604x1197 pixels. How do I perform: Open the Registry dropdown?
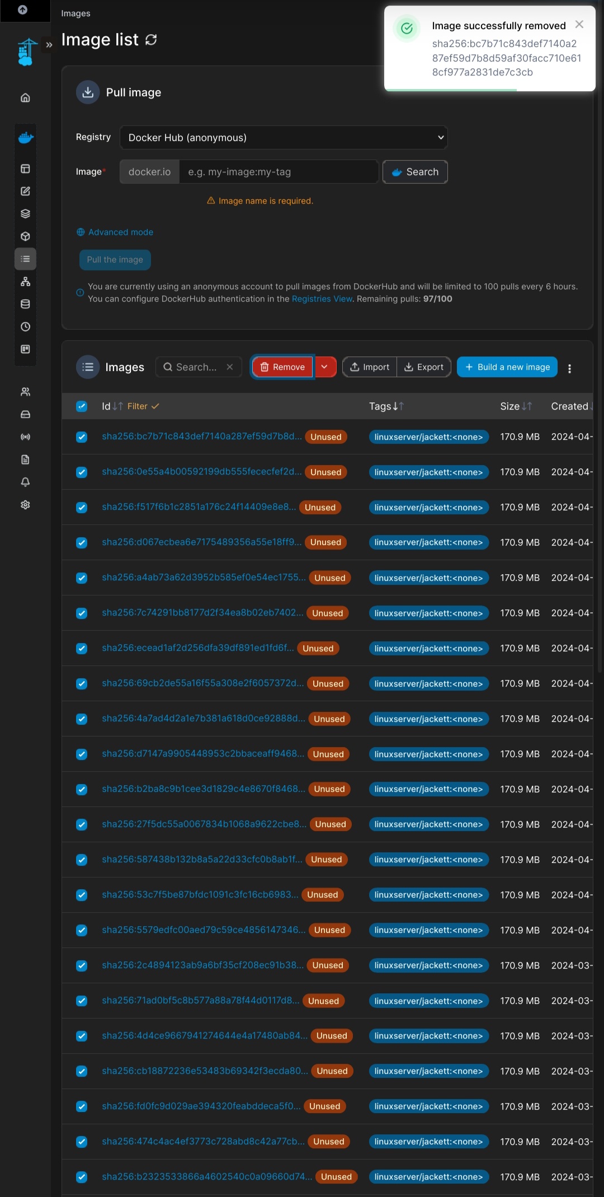click(284, 138)
